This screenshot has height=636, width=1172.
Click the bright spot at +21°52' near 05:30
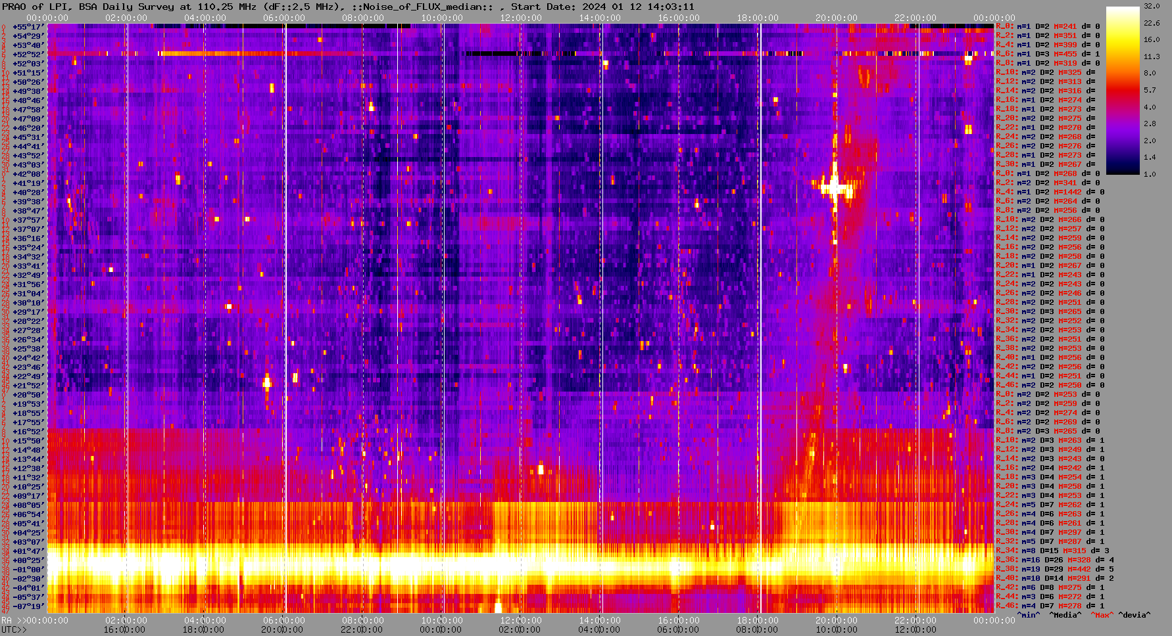[x=267, y=382]
